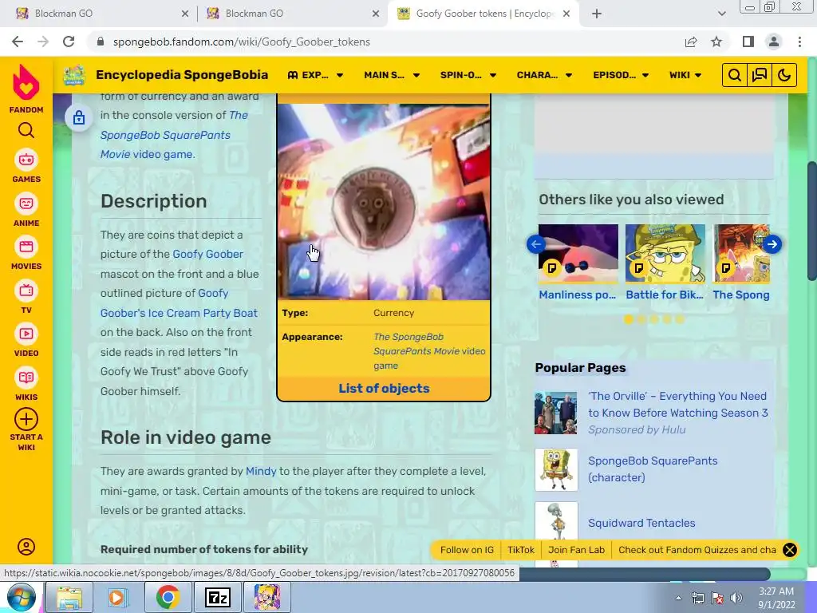Image resolution: width=817 pixels, height=613 pixels.
Task: Expand the EXP... navigation dropdown
Action: [x=315, y=75]
